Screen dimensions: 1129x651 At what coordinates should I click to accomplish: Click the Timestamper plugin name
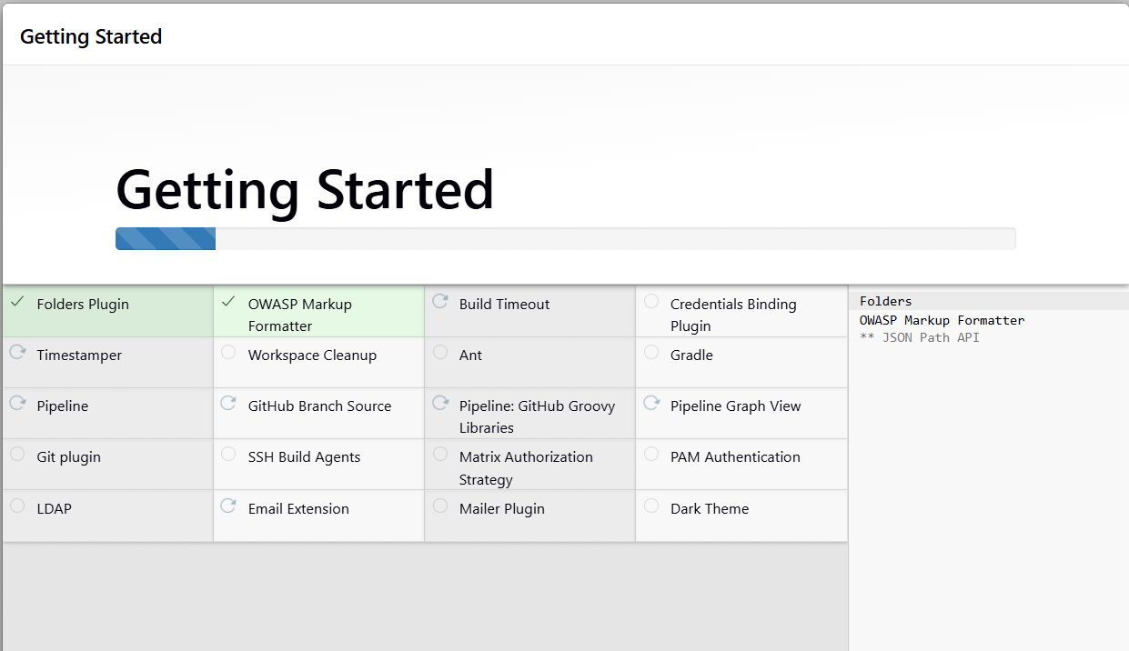79,356
